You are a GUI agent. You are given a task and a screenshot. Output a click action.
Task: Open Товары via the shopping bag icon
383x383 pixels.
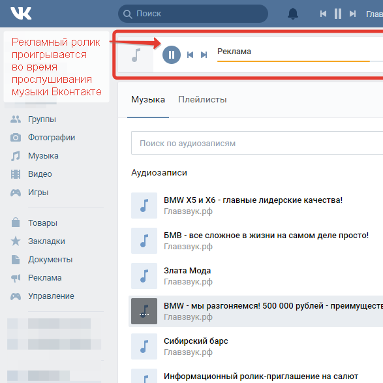pos(16,222)
